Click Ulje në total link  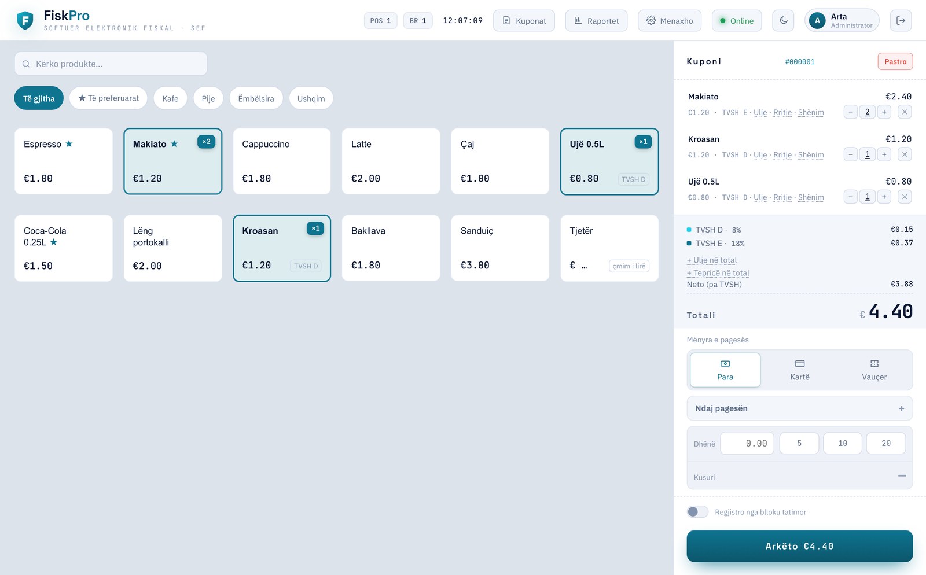(x=712, y=260)
